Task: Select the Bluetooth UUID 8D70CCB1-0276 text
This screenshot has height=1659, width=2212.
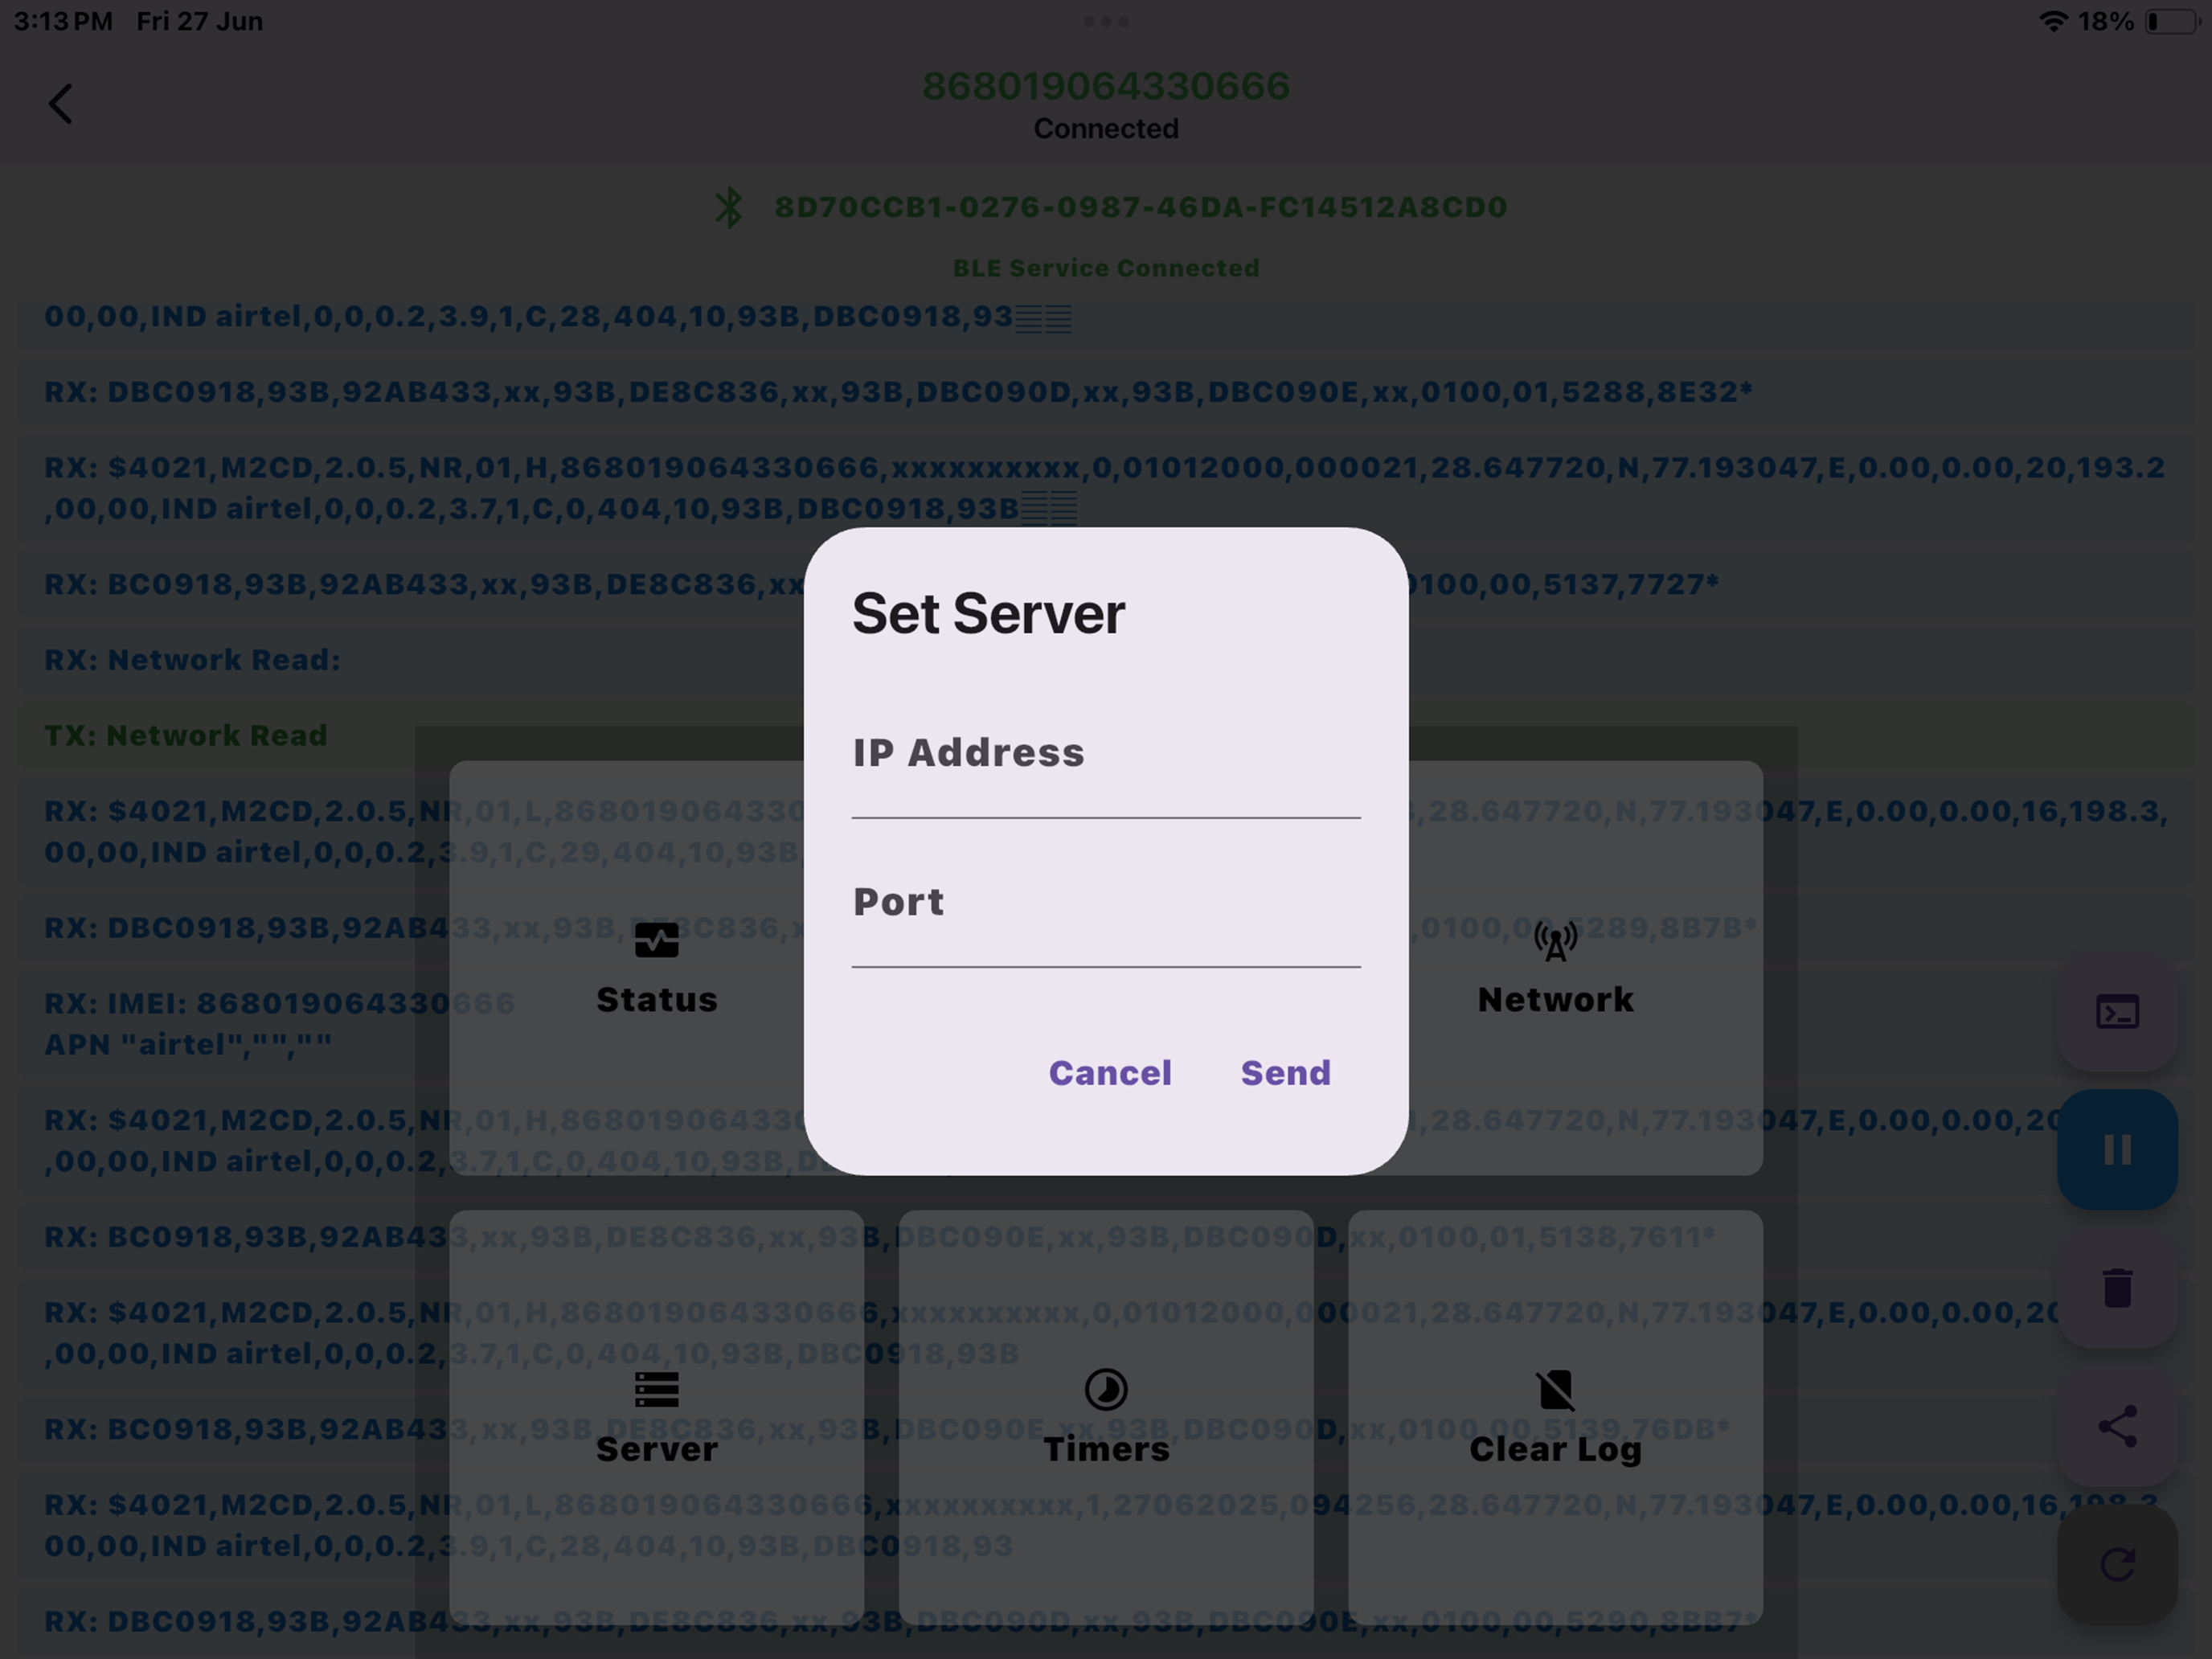Action: tap(1141, 207)
